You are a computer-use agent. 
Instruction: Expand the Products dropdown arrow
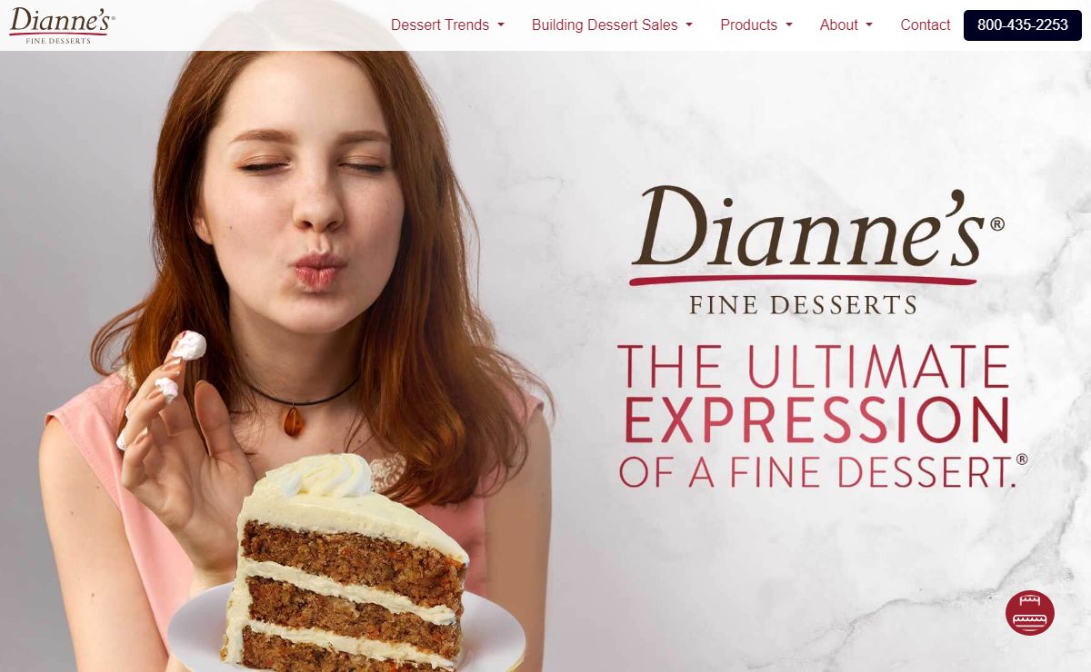(x=789, y=25)
